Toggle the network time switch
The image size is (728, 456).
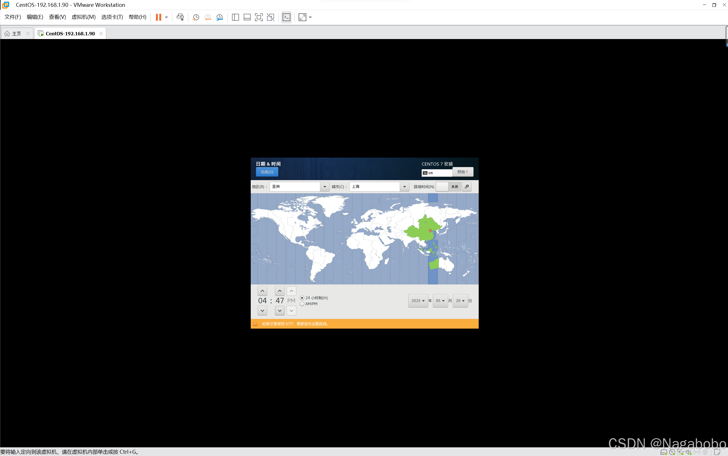448,187
